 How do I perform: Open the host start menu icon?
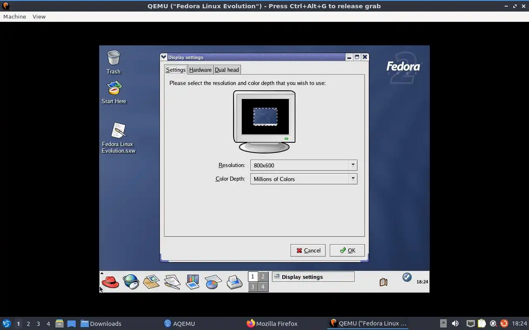[6, 323]
